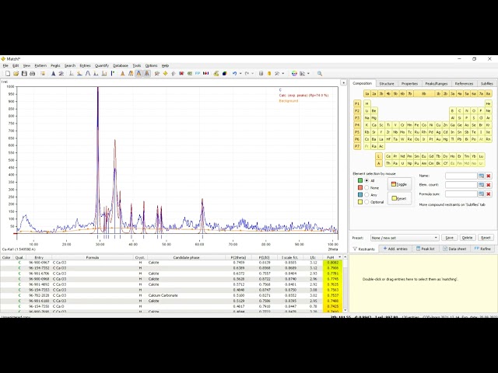Click the Toggle button
This screenshot has height=373, width=498.
point(399,184)
